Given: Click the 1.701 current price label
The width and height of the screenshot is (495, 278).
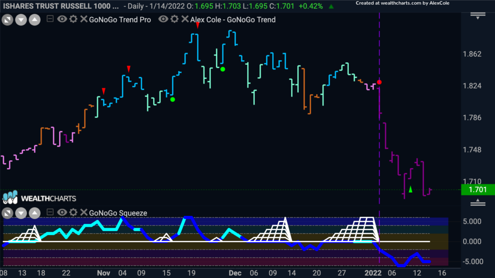Looking at the screenshot, I should point(478,189).
